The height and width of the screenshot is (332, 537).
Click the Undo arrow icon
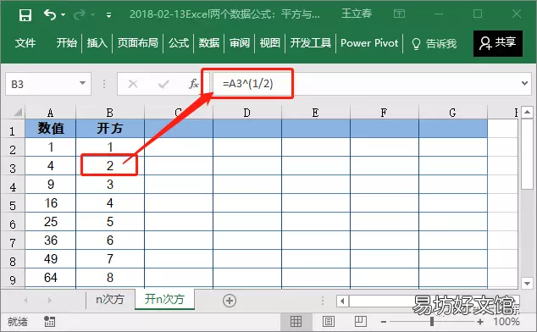(50, 14)
